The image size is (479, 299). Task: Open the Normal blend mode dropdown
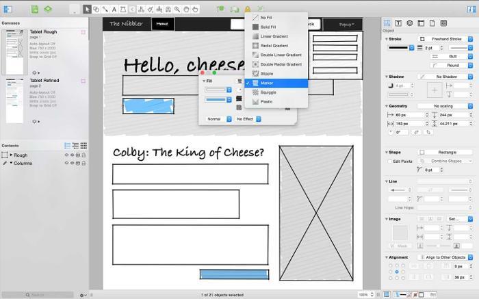(x=218, y=119)
